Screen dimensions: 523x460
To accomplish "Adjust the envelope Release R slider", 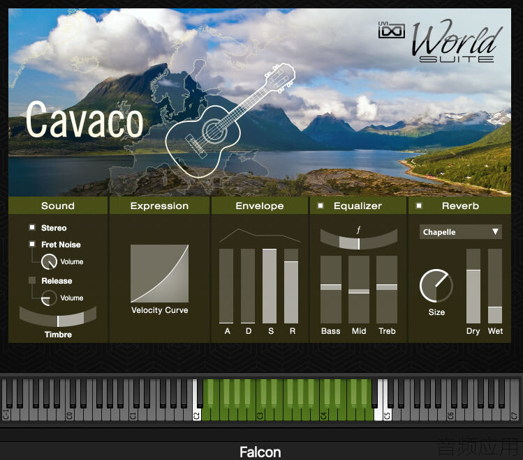I will point(291,286).
